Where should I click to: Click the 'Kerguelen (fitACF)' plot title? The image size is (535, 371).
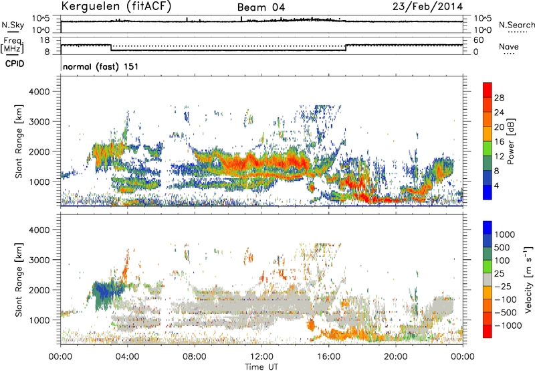(x=116, y=7)
